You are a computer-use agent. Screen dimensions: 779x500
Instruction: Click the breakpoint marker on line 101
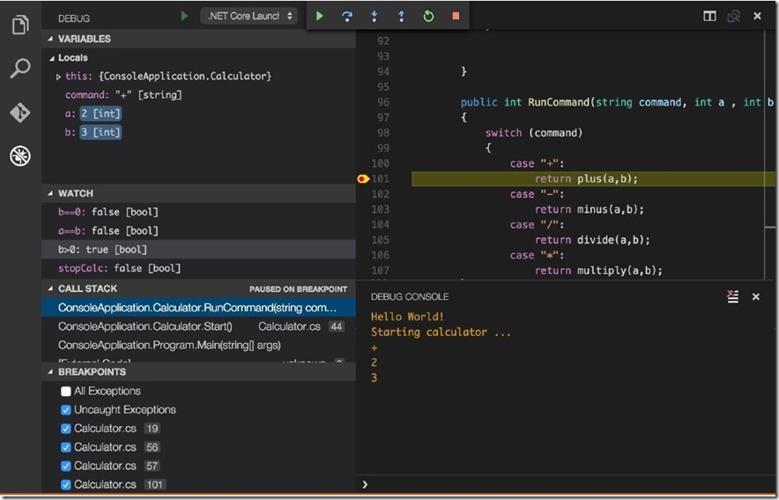coord(363,179)
